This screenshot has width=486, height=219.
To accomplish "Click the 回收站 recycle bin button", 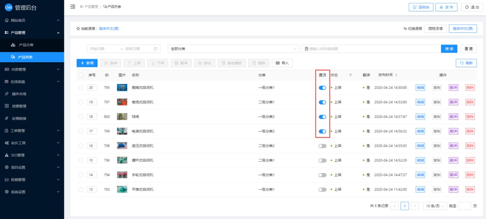I will (421, 7).
